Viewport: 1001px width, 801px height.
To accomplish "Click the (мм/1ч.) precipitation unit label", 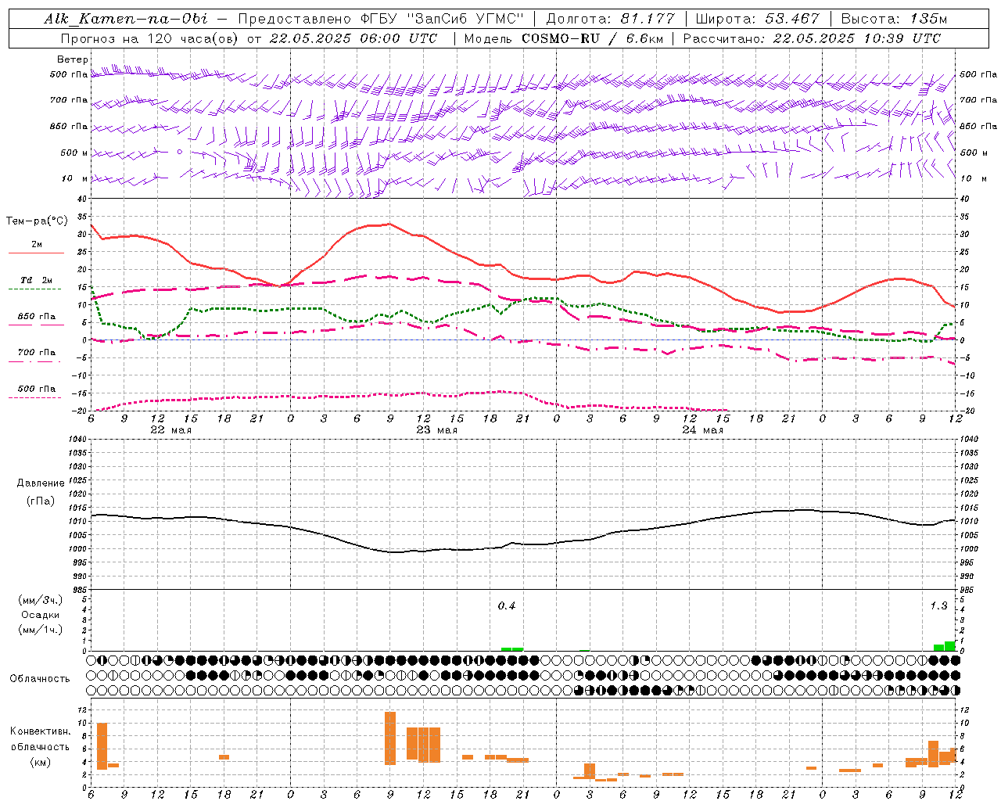I will tap(41, 629).
